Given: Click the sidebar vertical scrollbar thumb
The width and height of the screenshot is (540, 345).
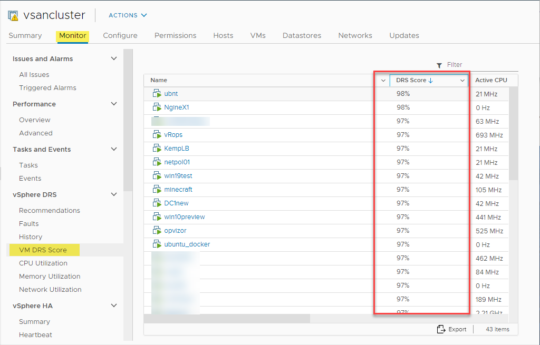Looking at the screenshot, I should click(128, 120).
